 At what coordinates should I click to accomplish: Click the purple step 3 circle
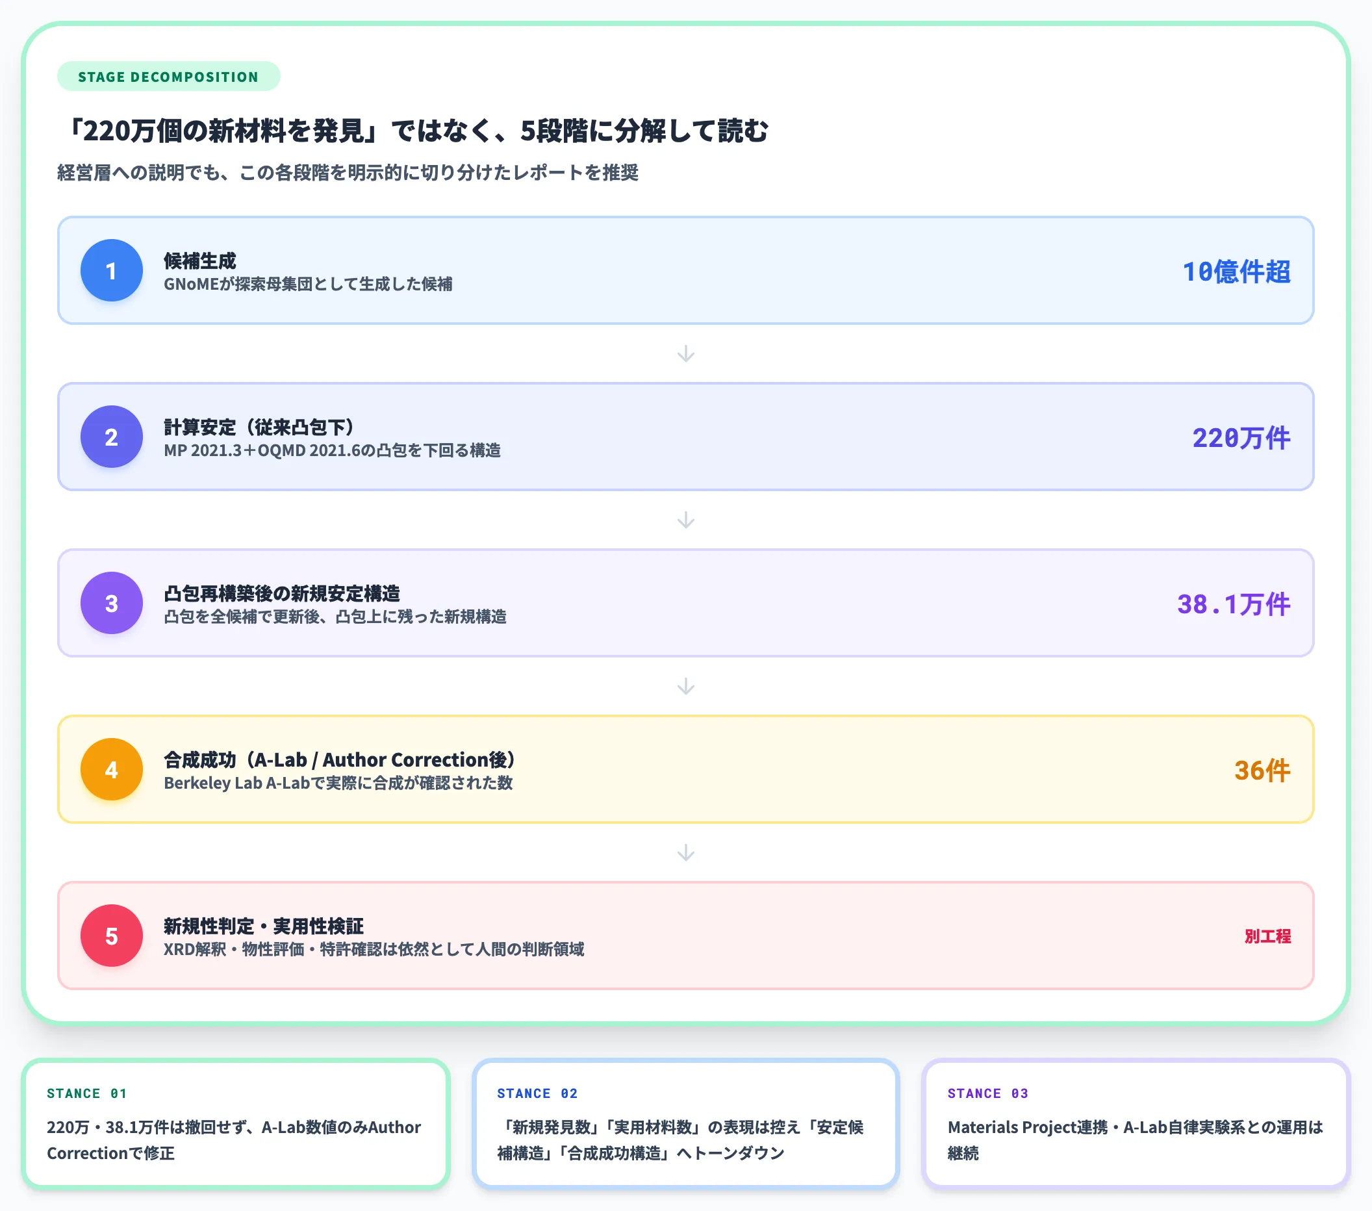coord(112,604)
